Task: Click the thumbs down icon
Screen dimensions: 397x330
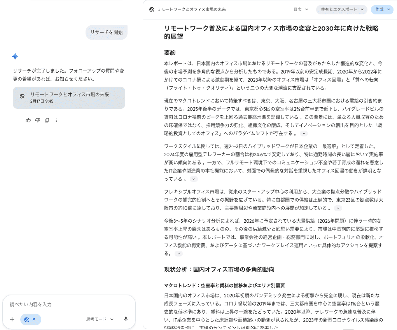Action: (37, 120)
